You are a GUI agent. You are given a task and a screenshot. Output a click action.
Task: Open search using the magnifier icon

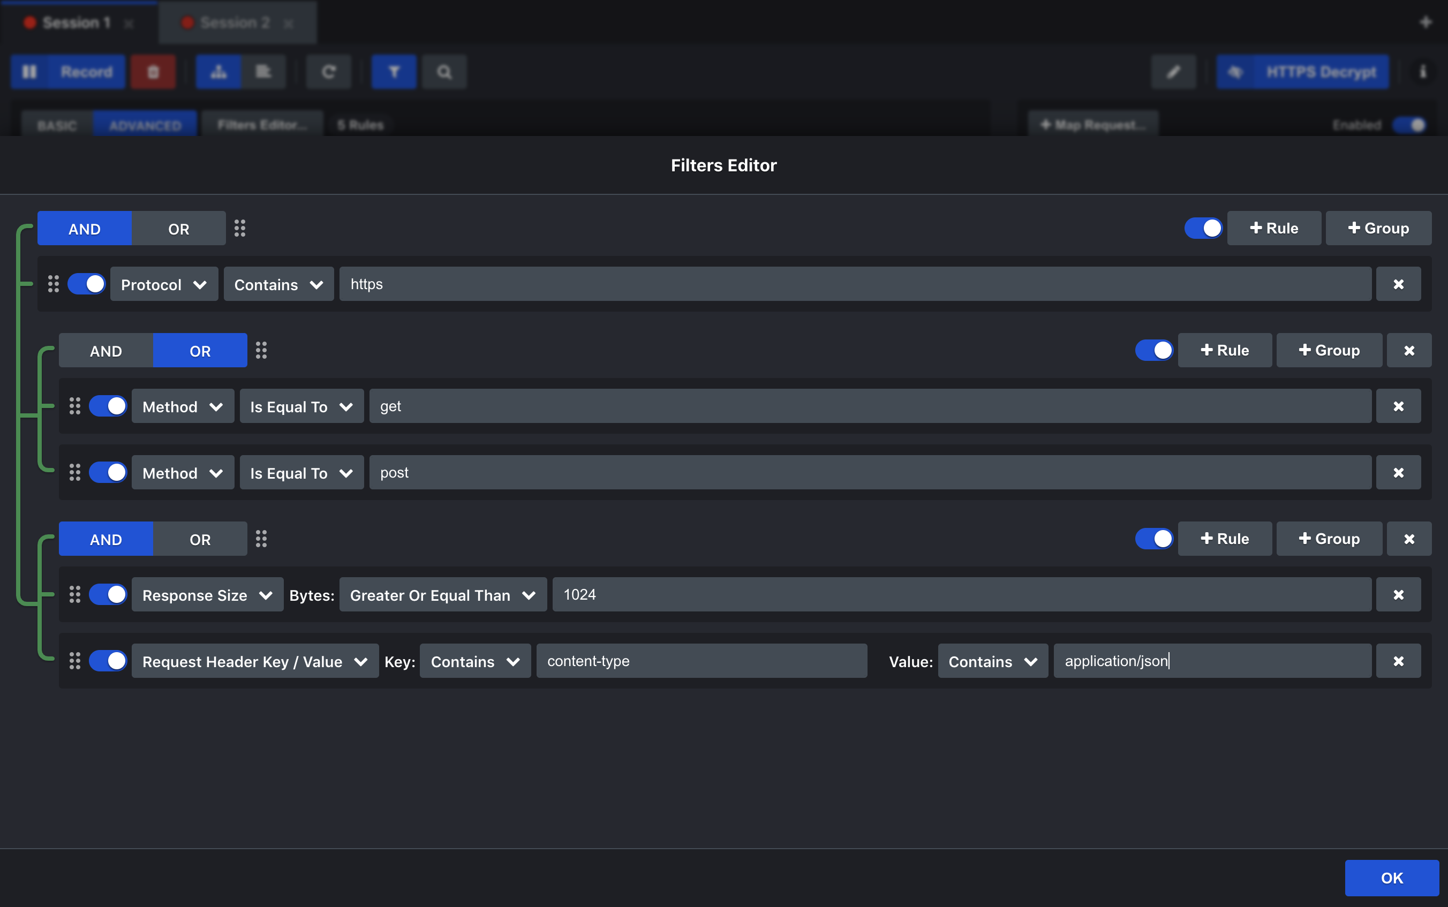[444, 71]
